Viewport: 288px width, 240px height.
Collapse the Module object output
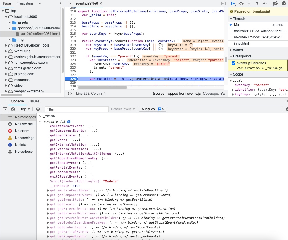tap(45, 122)
